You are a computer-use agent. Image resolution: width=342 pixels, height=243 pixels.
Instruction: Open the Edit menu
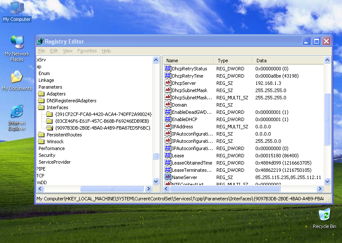click(54, 51)
